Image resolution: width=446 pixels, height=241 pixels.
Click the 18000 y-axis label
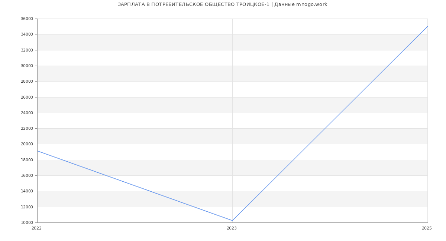(x=27, y=160)
